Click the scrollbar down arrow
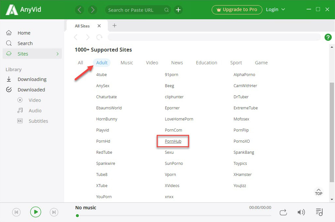 click(332, 199)
